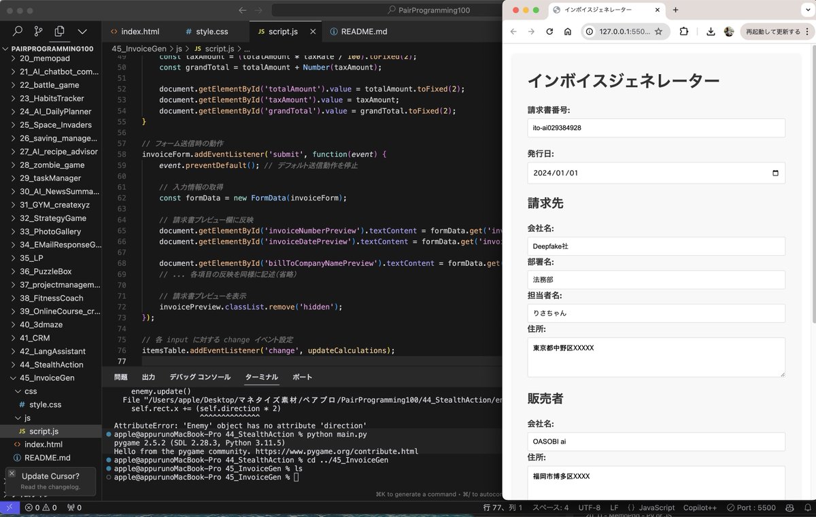
Task: Open the 発行日 date picker calendar icon
Action: [x=776, y=173]
